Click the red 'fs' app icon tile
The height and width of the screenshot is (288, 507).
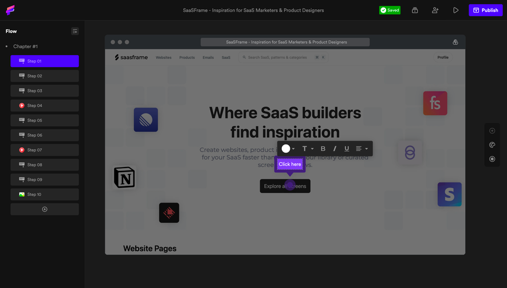click(435, 103)
